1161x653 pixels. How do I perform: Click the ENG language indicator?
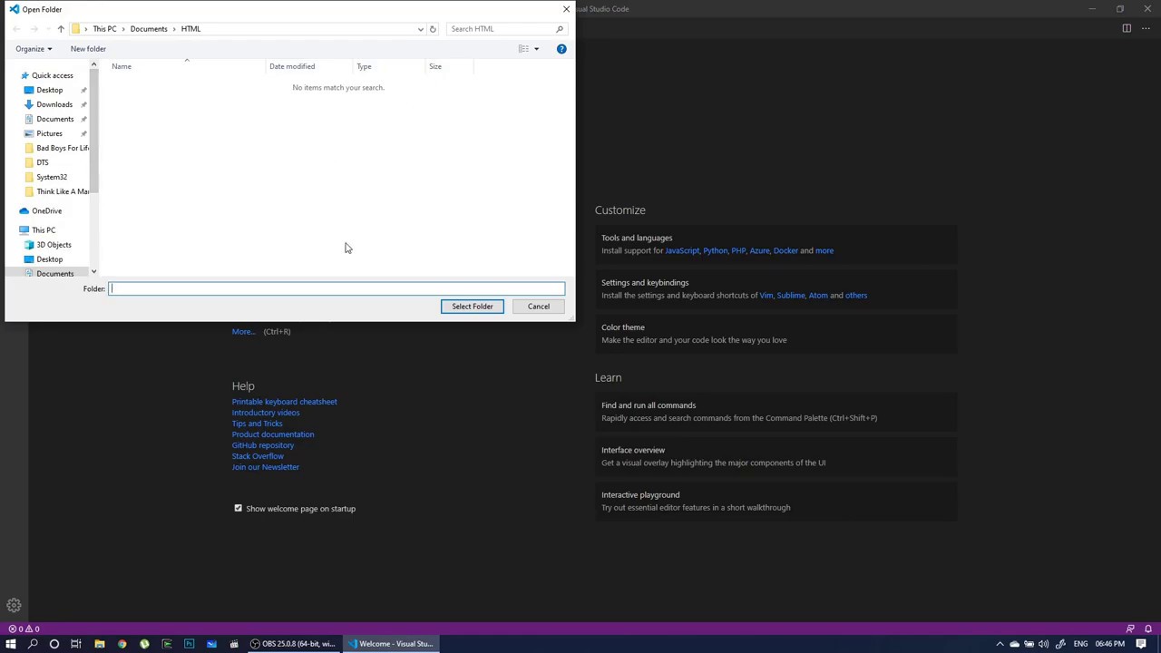point(1080,644)
